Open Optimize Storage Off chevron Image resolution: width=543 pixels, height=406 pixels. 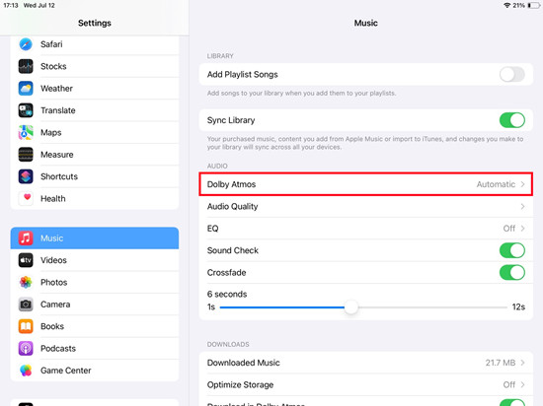(x=522, y=385)
